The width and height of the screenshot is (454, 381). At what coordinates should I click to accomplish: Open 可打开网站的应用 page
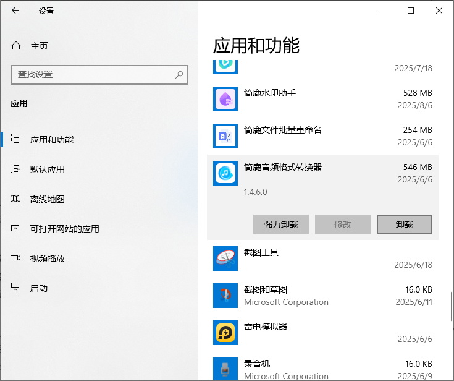point(99,229)
